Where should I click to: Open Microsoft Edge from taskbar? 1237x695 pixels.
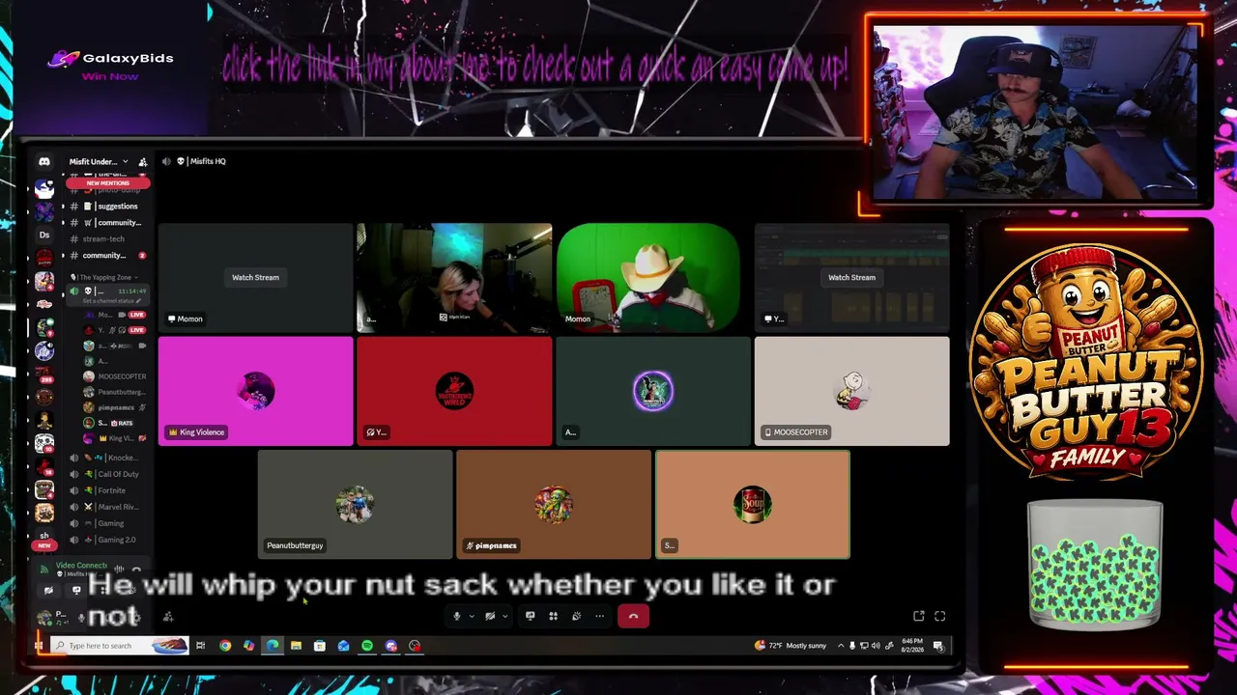pyautogui.click(x=273, y=646)
